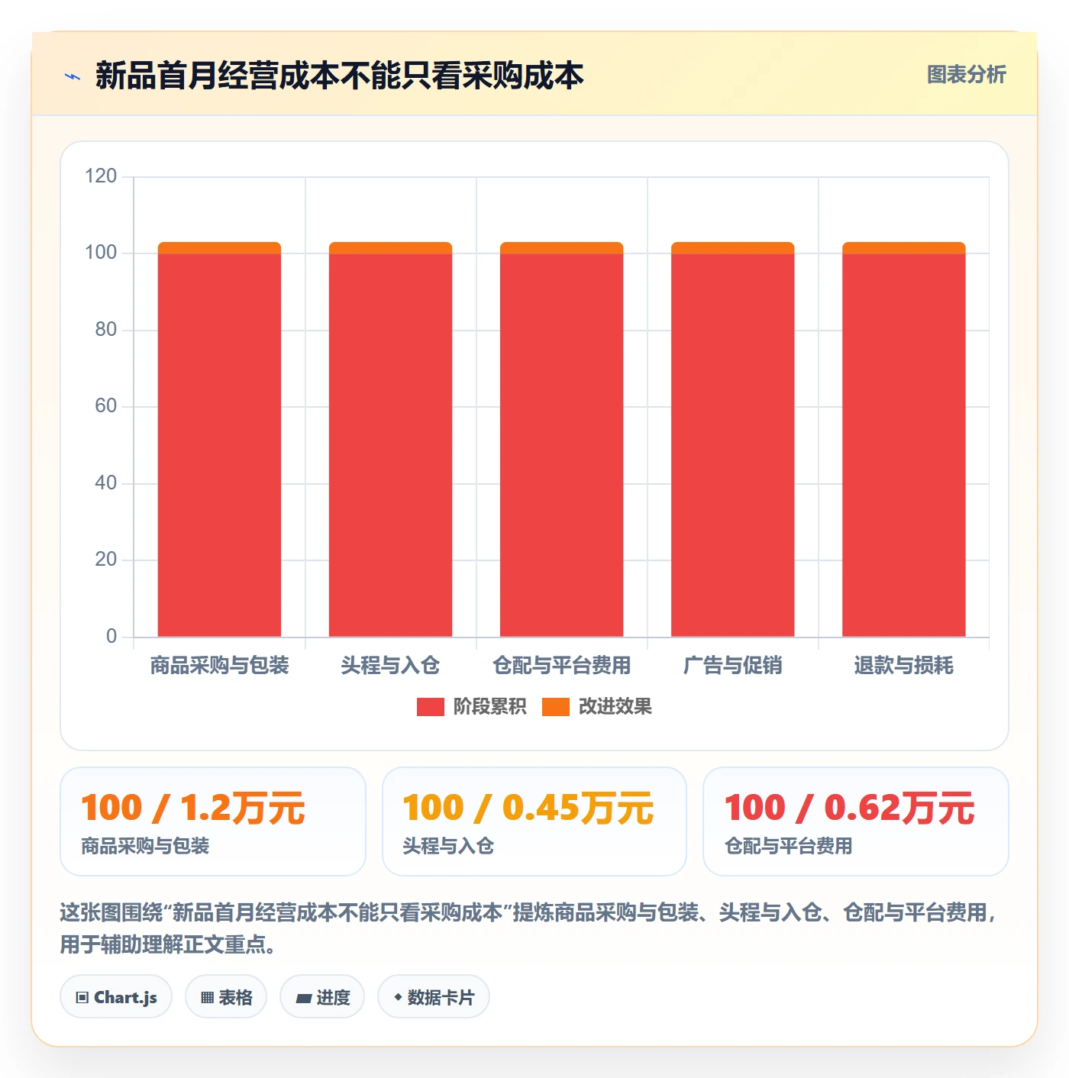Click the square icon in Chart.js chip

[x=82, y=998]
